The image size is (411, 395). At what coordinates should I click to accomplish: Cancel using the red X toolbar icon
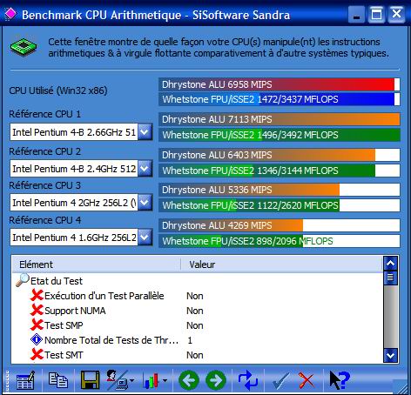307,380
